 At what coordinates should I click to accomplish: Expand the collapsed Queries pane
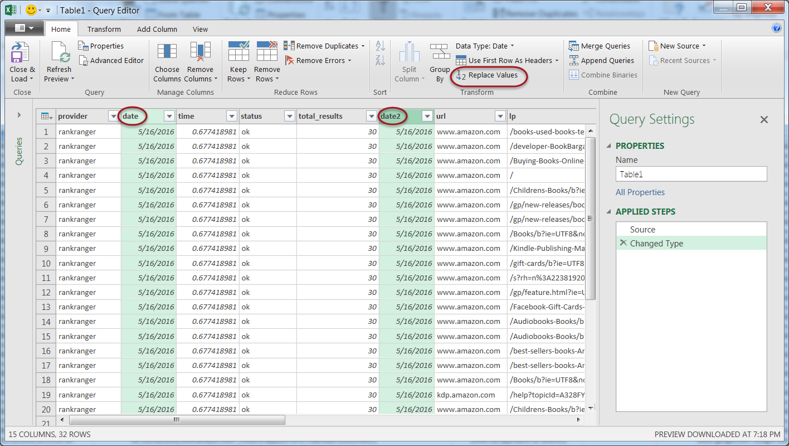19,115
